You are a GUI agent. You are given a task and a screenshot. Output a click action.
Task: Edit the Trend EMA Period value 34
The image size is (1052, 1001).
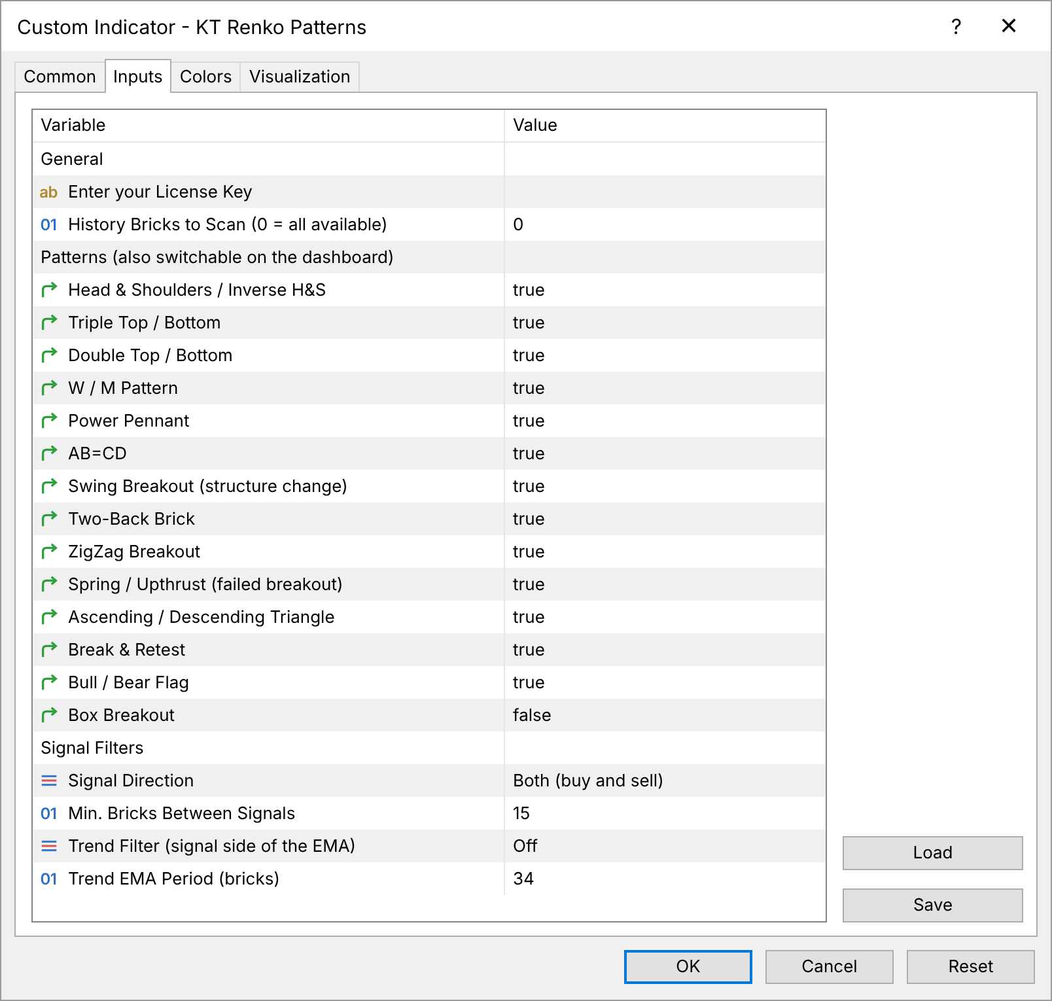[665, 879]
